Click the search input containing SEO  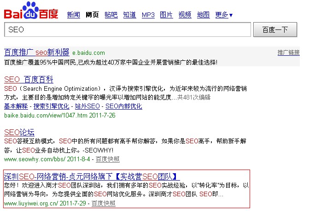coord(128,29)
